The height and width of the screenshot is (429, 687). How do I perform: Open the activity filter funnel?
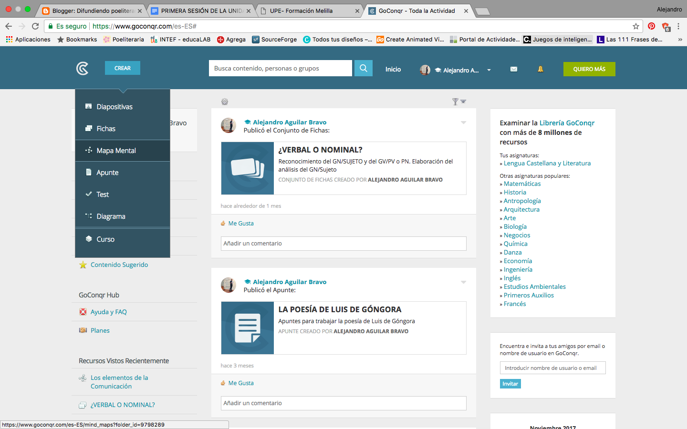(458, 102)
